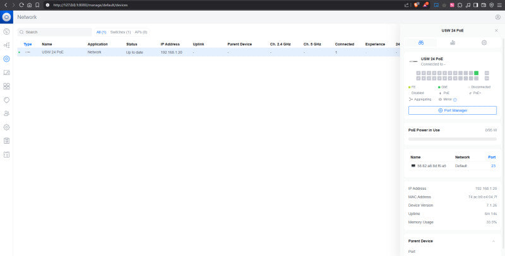The height and width of the screenshot is (256, 505).
Task: Open Brave Rewards triangle icon
Action: tap(425, 5)
